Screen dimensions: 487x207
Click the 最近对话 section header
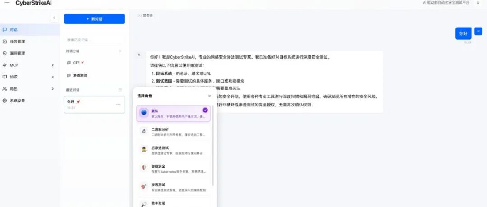[x=72, y=90]
